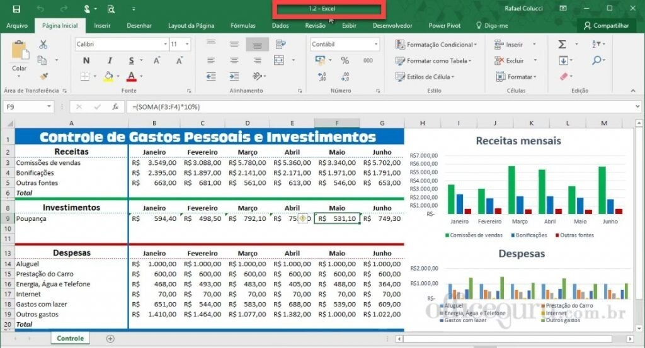Click the Cut scissors icon

pos(43,45)
